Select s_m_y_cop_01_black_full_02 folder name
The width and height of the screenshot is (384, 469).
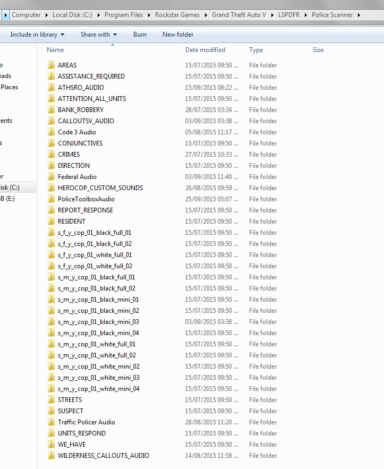click(97, 288)
